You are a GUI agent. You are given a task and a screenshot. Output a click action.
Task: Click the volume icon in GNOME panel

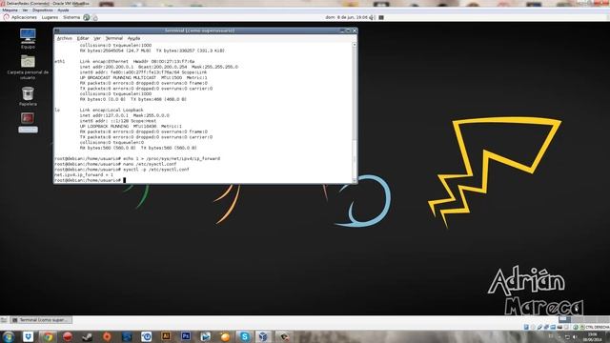point(372,17)
